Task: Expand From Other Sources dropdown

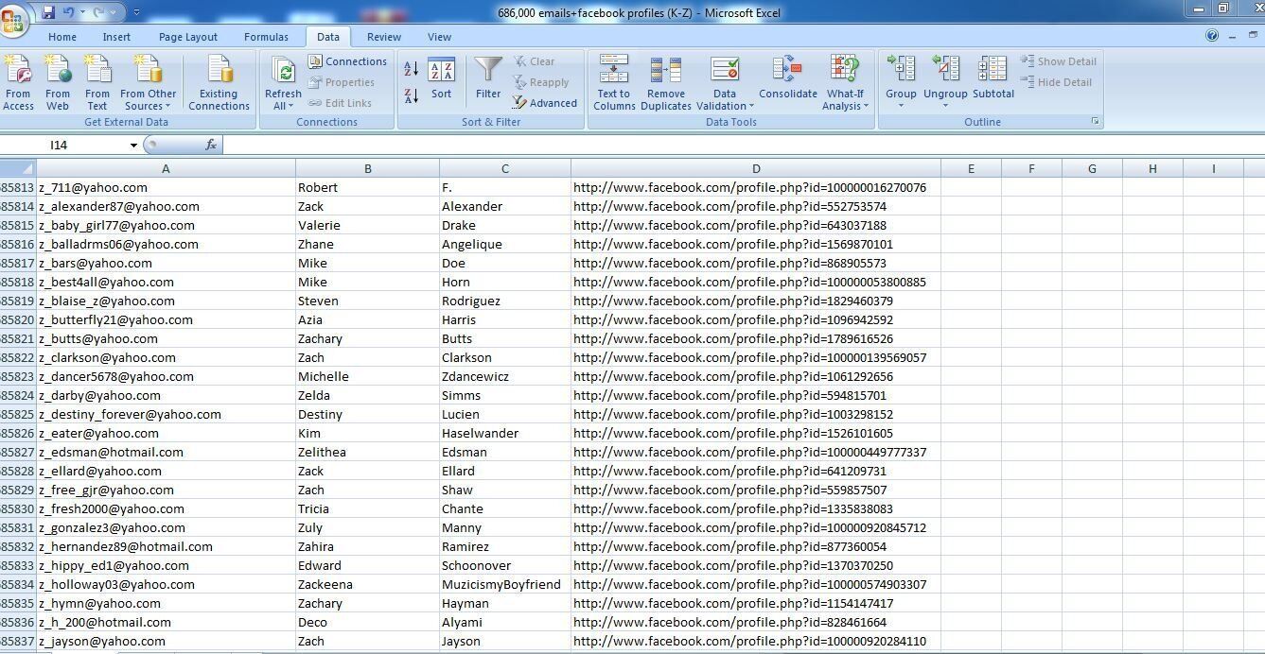Action: click(x=149, y=100)
